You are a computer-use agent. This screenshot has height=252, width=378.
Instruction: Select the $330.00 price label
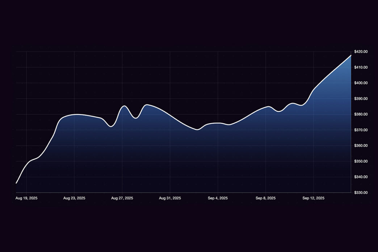(x=361, y=193)
